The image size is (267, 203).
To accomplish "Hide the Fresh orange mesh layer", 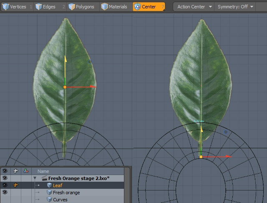I will coord(5,192).
